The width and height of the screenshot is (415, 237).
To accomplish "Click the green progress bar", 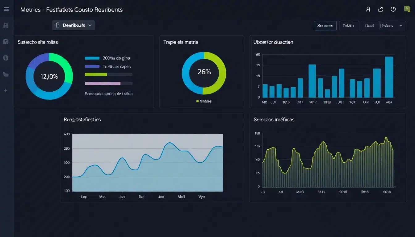I will (x=96, y=74).
